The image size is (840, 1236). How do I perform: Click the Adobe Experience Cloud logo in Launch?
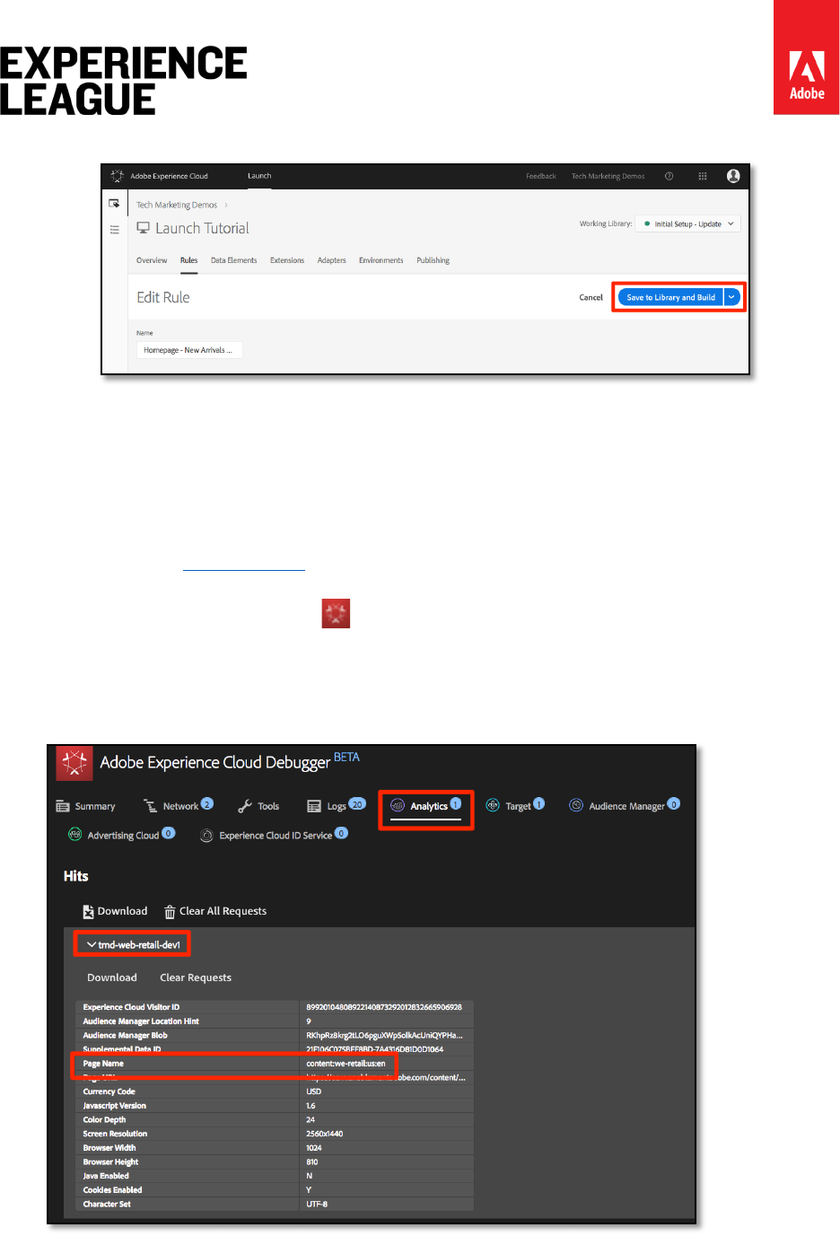point(117,176)
